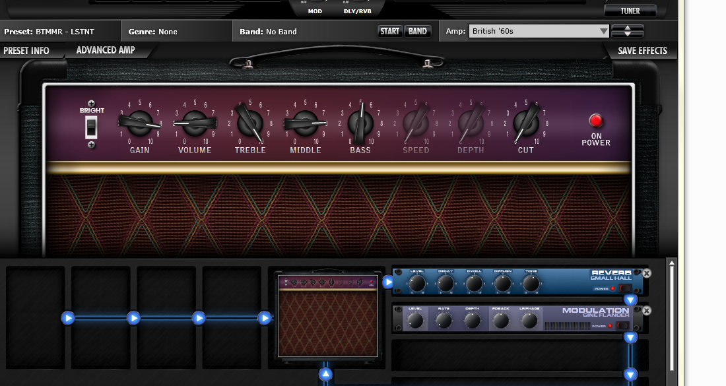Image resolution: width=726 pixels, height=386 pixels.
Task: Click the Reverb TONE knob
Action: click(x=531, y=283)
